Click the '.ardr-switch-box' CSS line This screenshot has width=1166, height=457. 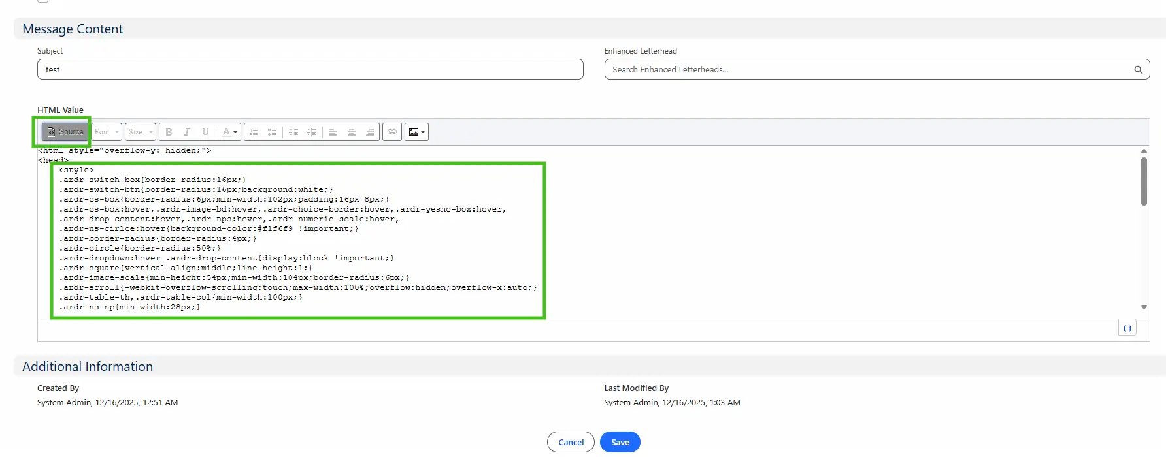pyautogui.click(x=152, y=180)
